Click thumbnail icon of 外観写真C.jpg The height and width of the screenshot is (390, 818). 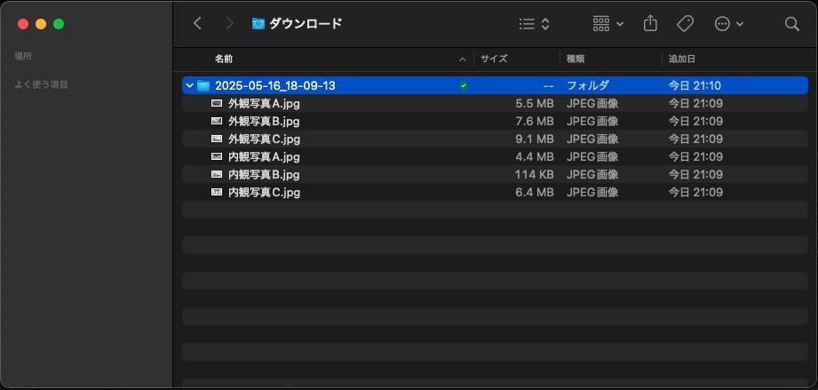(x=217, y=139)
